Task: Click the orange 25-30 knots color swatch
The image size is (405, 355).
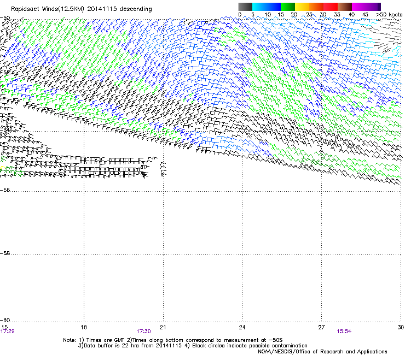Action: point(316,7)
